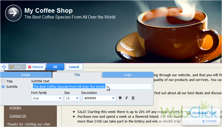
Task: Open the Articles link
Action: pyautogui.click(x=15, y=108)
